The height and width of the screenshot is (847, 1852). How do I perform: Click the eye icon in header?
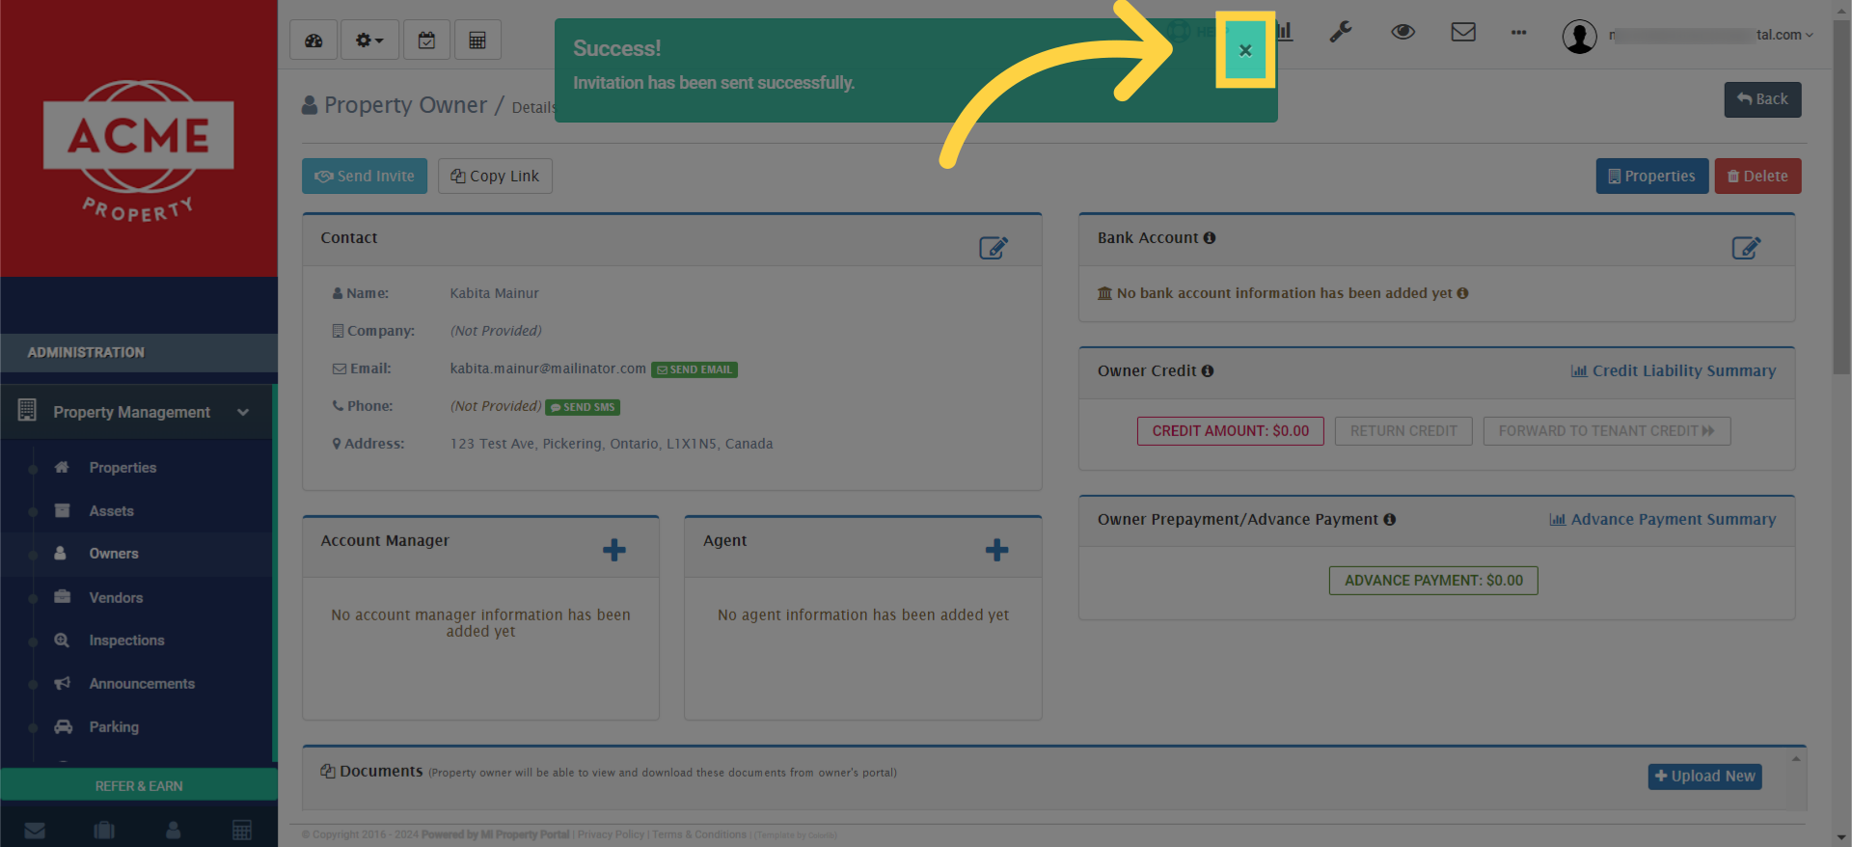pos(1403,32)
